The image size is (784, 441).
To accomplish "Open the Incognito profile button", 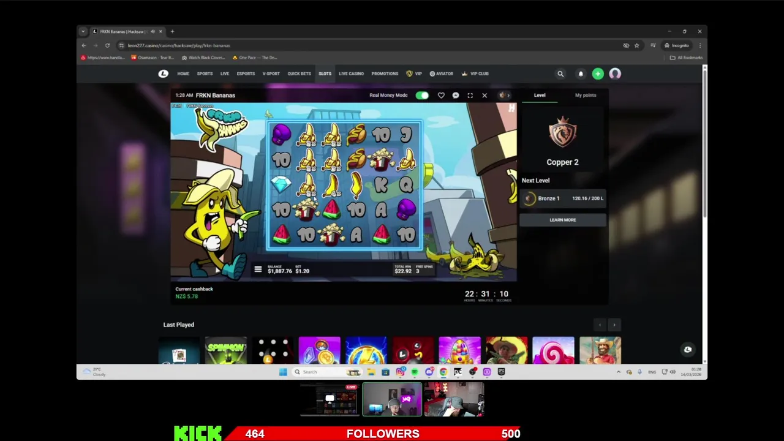I will (x=677, y=45).
